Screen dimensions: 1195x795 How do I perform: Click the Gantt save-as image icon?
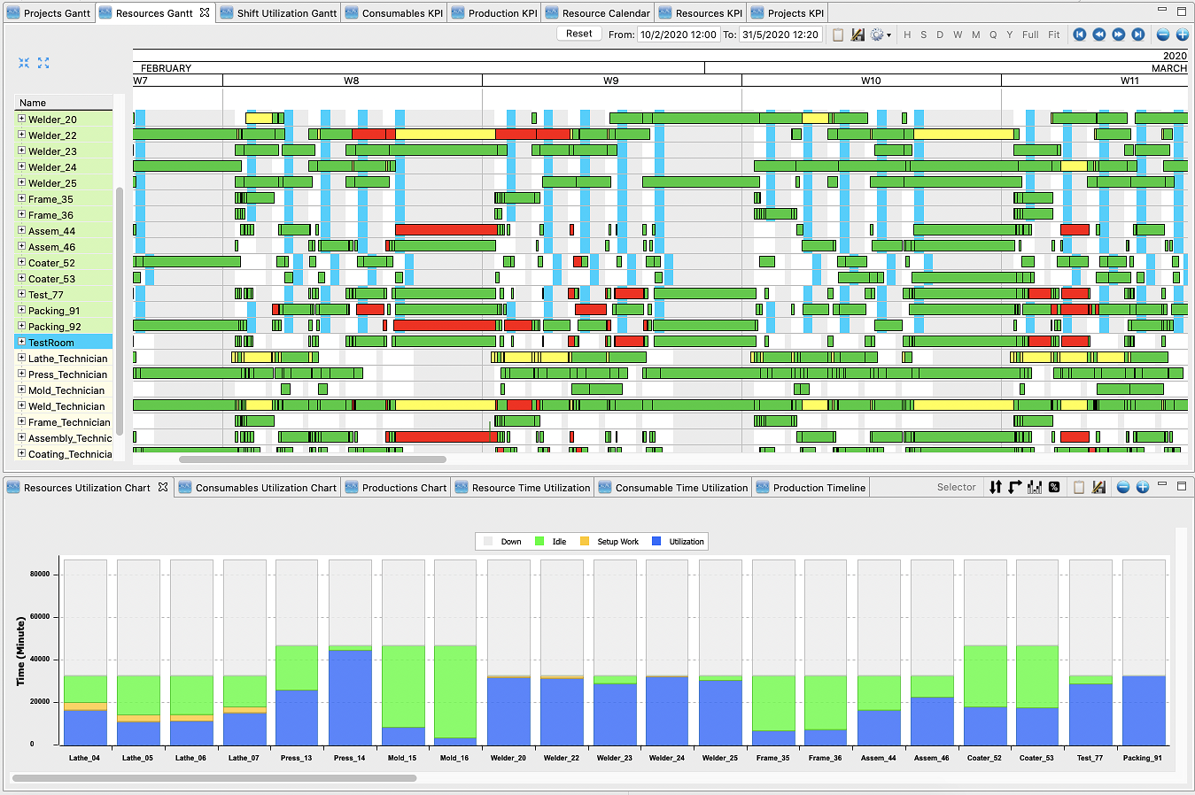(x=857, y=35)
